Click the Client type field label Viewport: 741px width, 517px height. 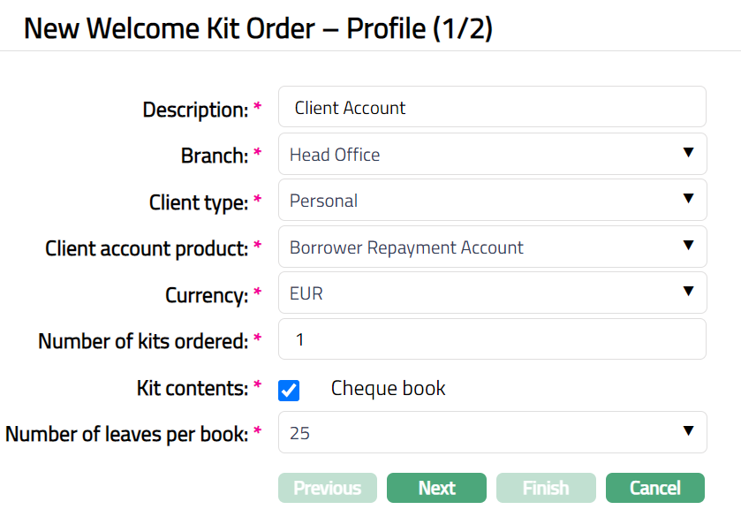coord(198,202)
